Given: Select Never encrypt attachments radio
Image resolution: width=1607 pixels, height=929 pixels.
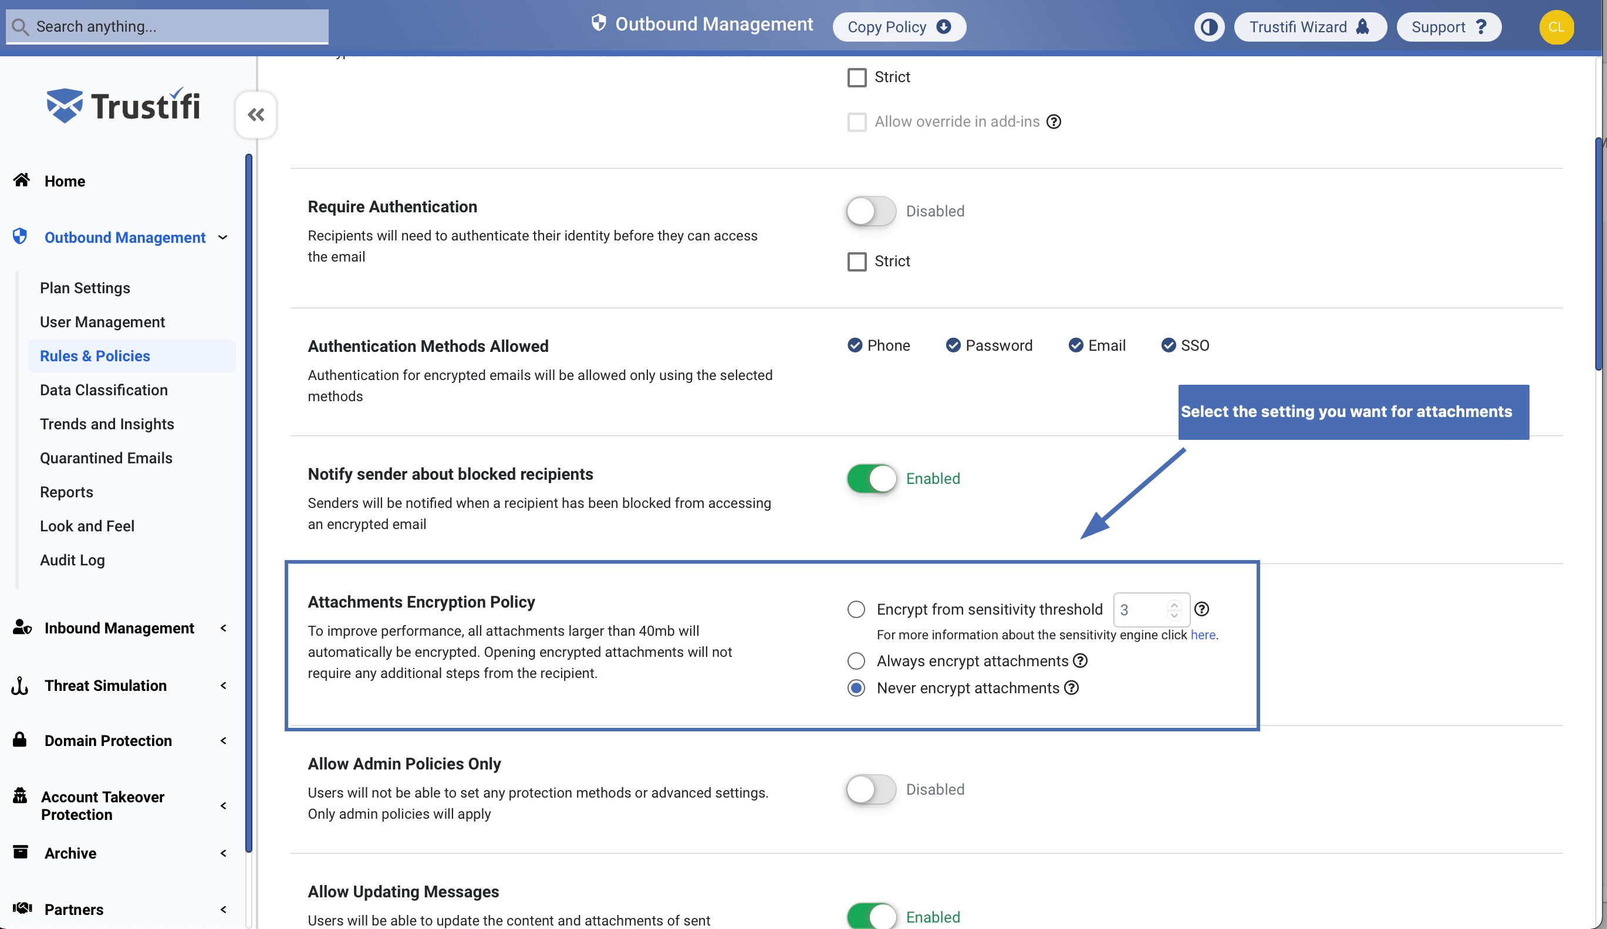Looking at the screenshot, I should click(856, 687).
